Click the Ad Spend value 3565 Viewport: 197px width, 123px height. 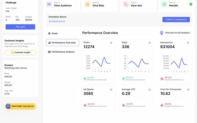coord(88,94)
